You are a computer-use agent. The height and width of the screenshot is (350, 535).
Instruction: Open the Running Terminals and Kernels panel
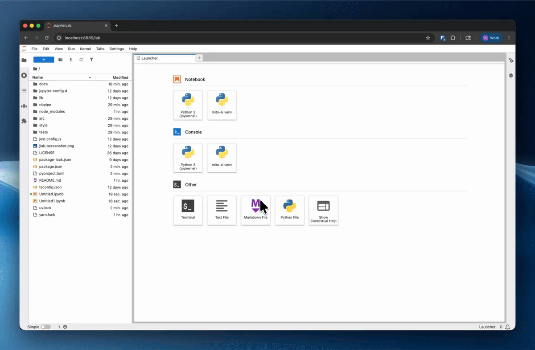(24, 75)
